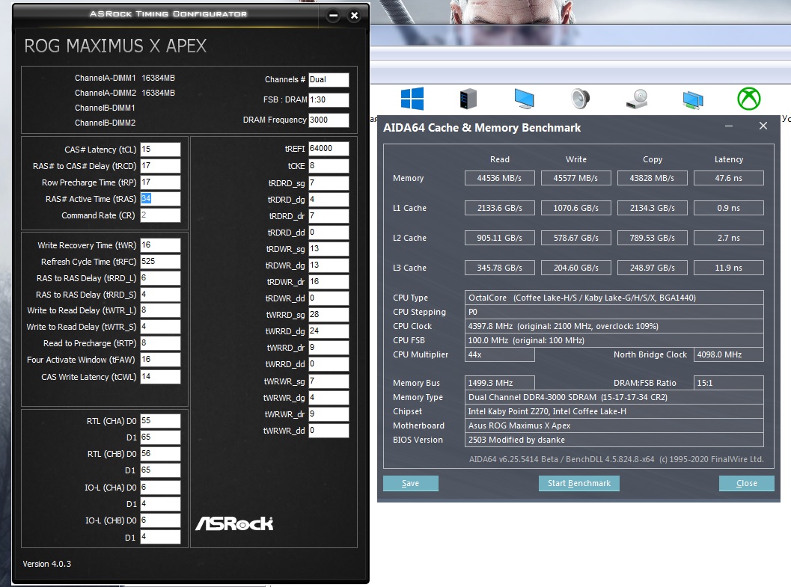791x587 pixels.
Task: Click the Motherboard Asus ROG Maximus X Apex value
Action: click(x=614, y=425)
